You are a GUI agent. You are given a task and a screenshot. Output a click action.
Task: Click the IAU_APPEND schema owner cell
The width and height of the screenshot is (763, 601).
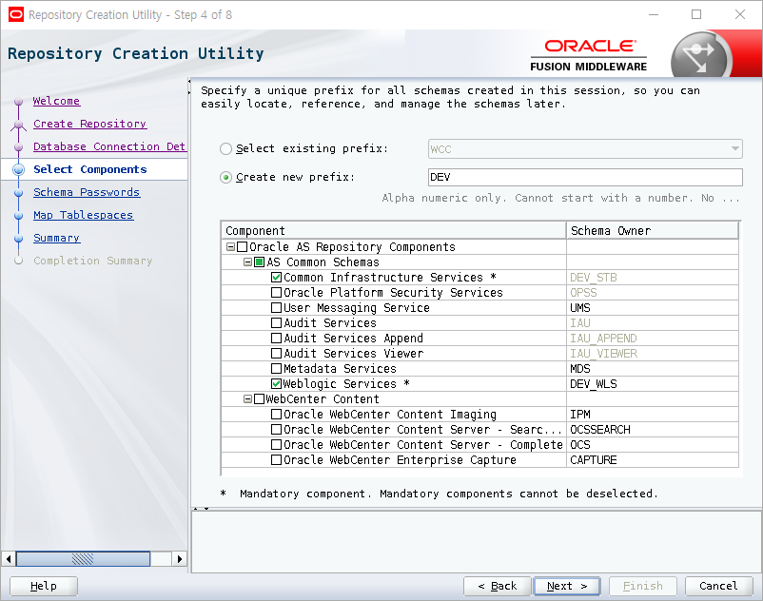[653, 338]
